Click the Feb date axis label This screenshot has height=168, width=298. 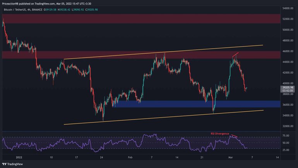130,158
